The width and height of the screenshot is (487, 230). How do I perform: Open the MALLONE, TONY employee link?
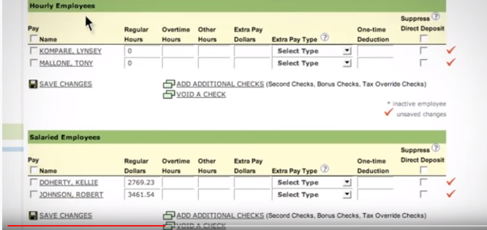[66, 63]
